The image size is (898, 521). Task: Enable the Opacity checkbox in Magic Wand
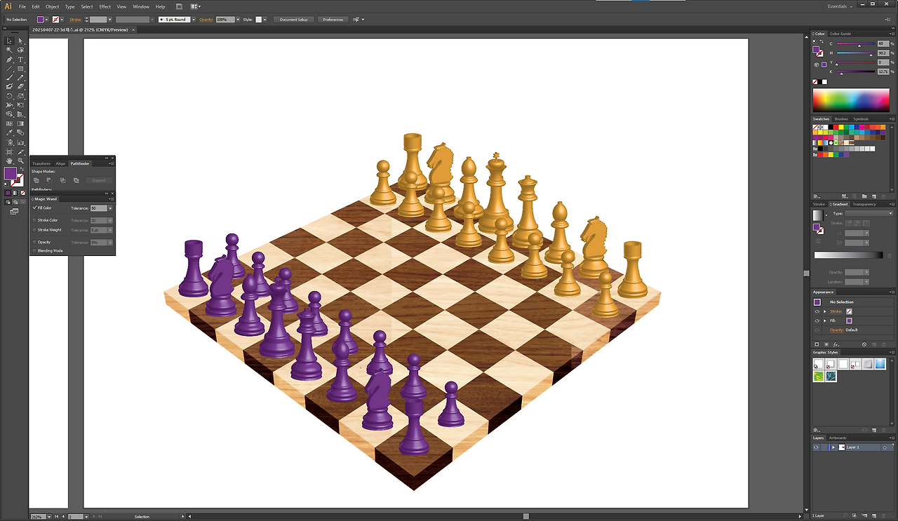pos(34,242)
